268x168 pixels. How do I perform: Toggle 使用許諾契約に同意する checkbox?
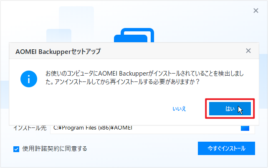16,149
